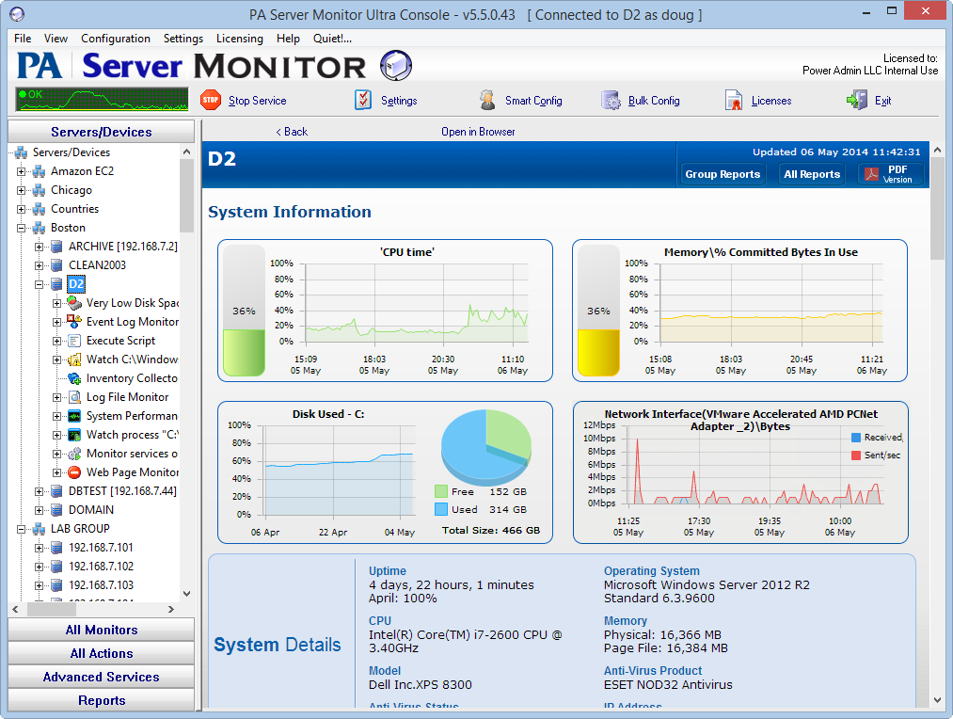The width and height of the screenshot is (953, 719).
Task: Collapse the Boston group node
Action: click(x=22, y=228)
